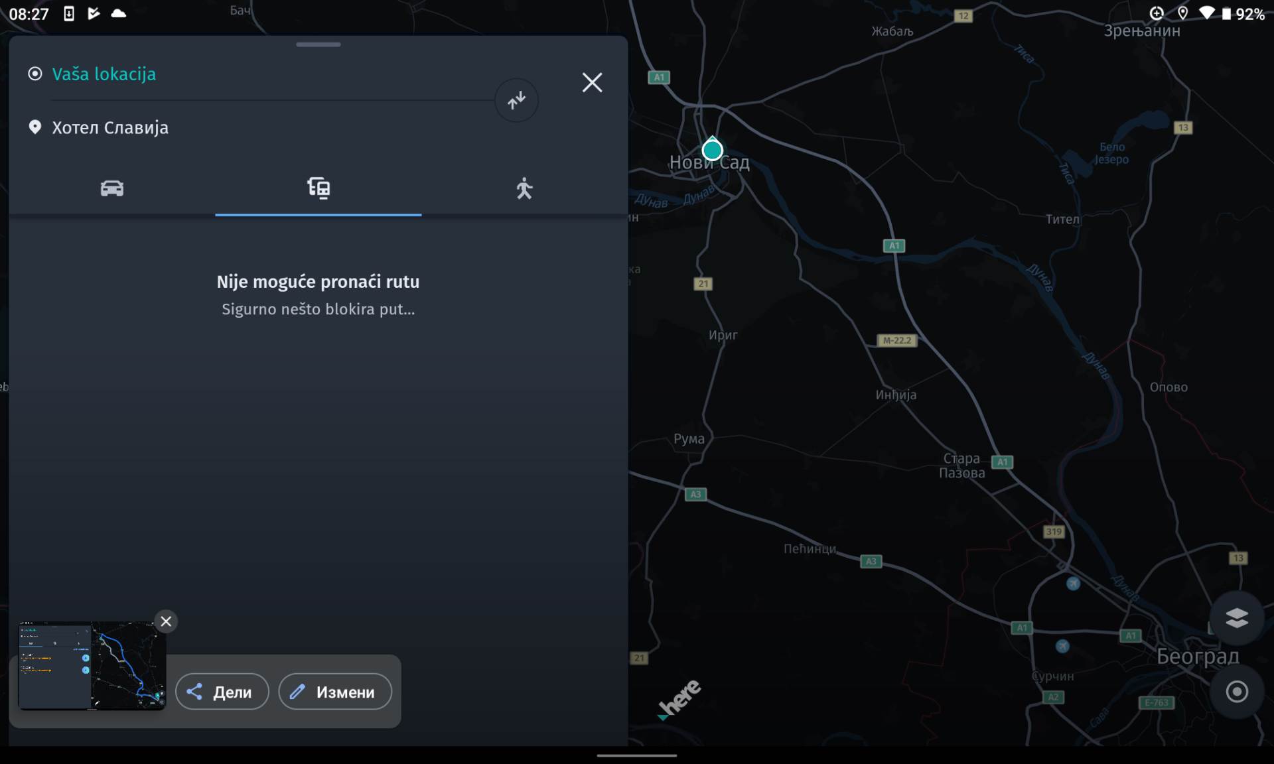The image size is (1274, 764).
Task: Tap the Vaša lokacija origin field
Action: tap(104, 74)
